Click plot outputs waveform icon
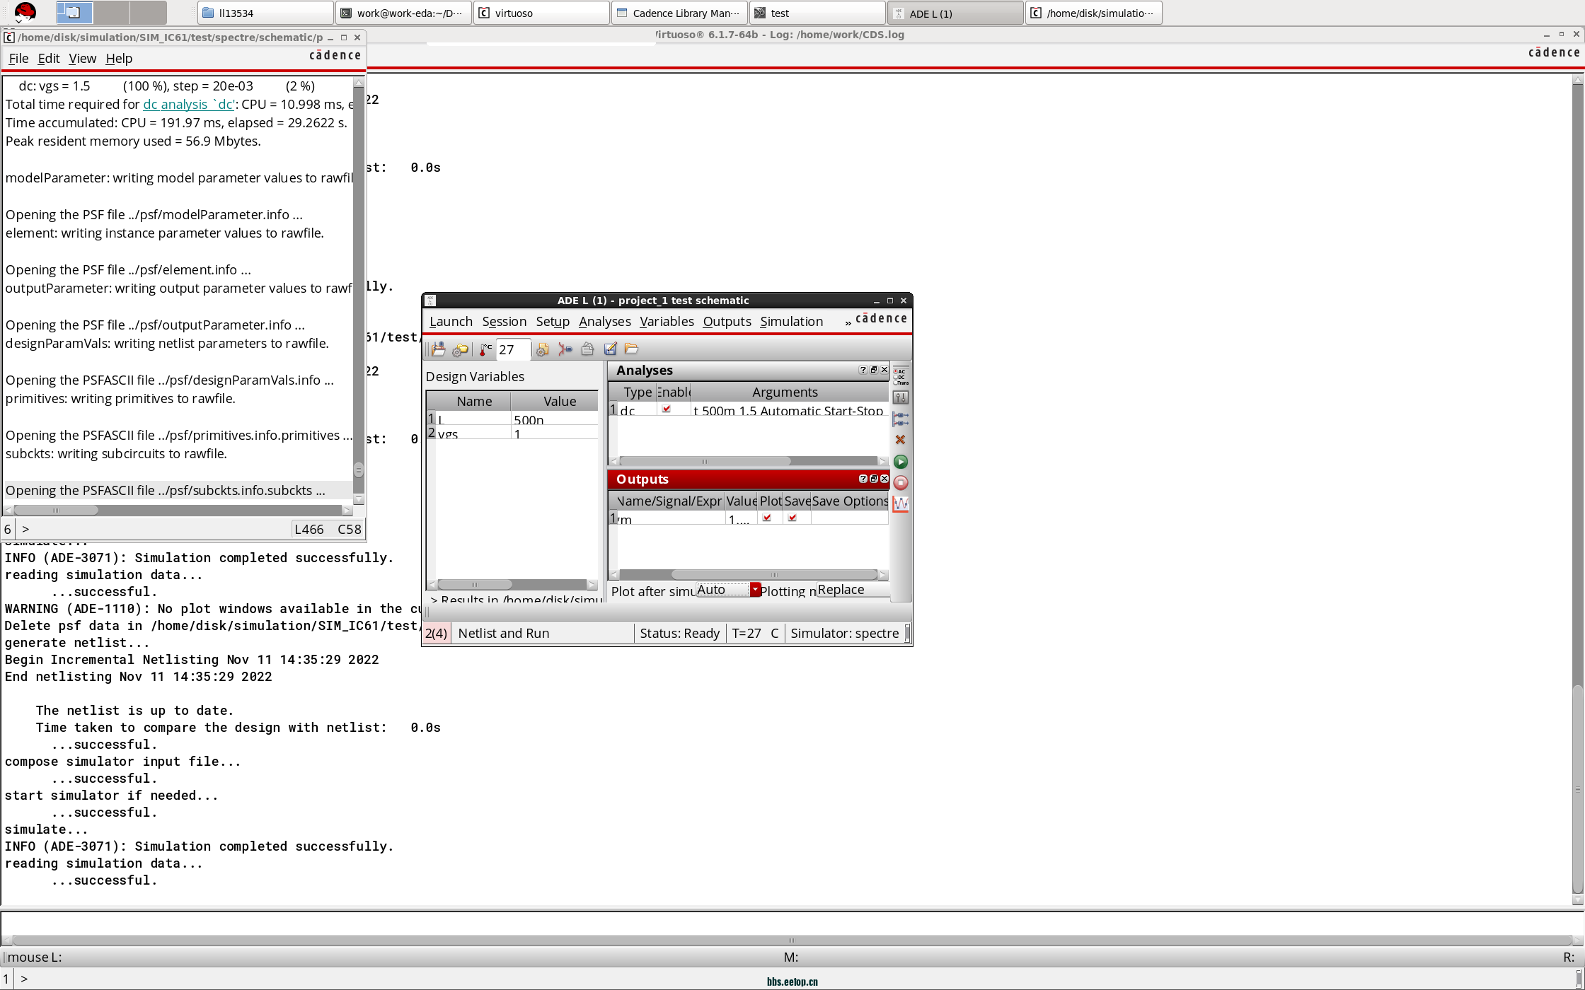The height and width of the screenshot is (990, 1585). 901,504
